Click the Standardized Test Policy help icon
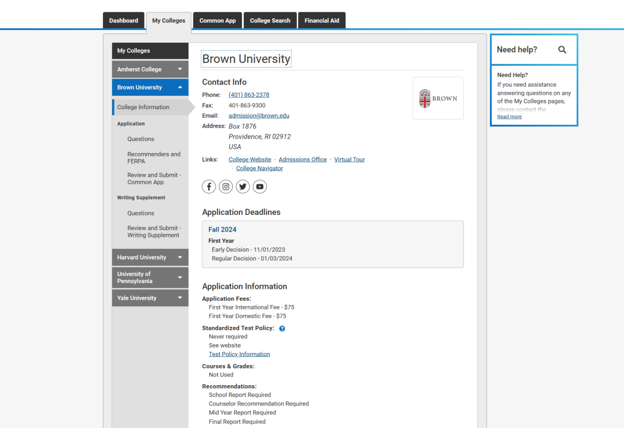This screenshot has width=624, height=428. coord(282,329)
